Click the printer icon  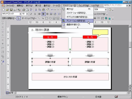click(24, 10)
